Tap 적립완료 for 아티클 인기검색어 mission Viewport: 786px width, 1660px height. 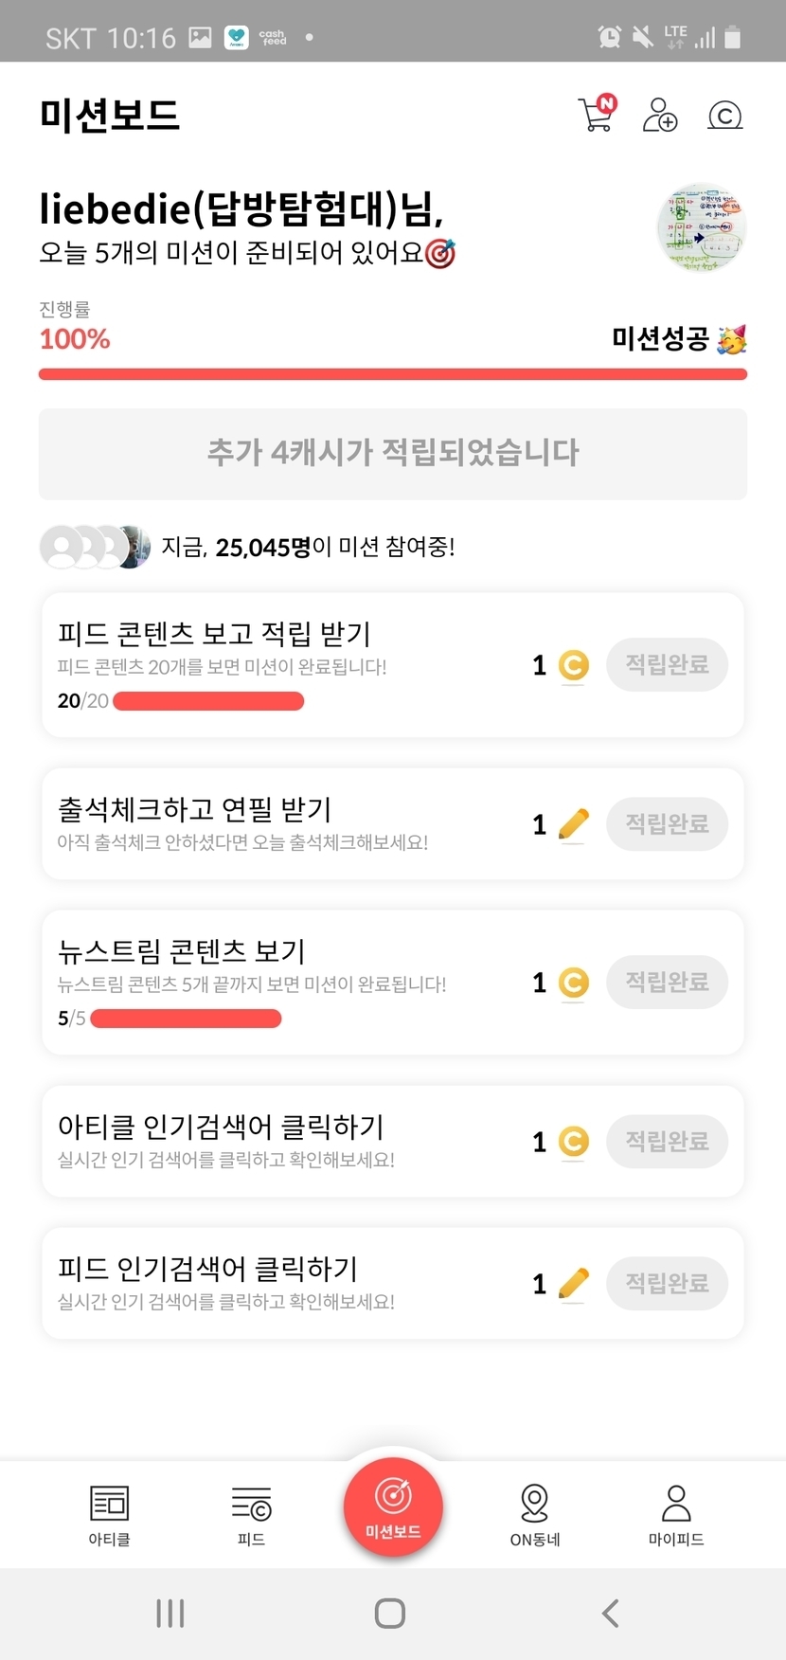tap(667, 1141)
